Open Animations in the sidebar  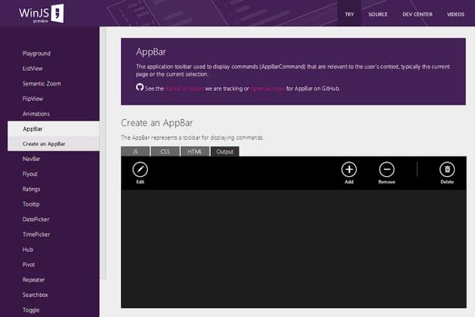tap(36, 114)
